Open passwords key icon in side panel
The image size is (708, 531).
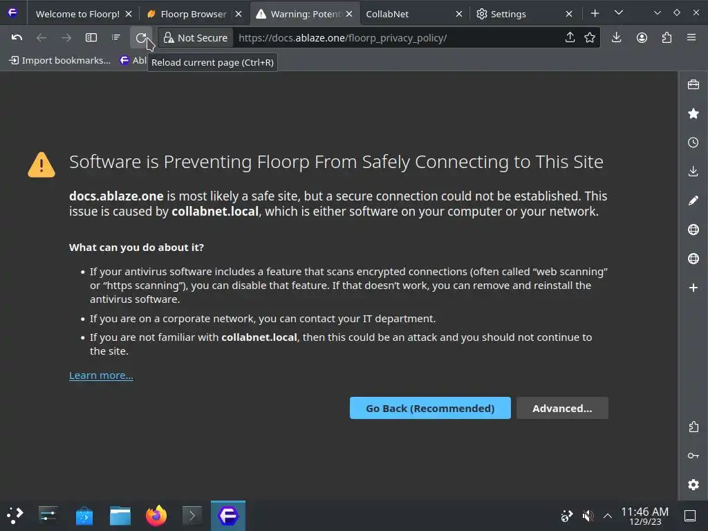click(x=693, y=456)
